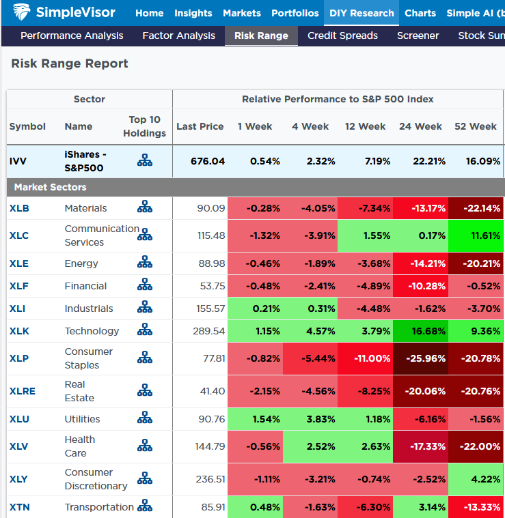Open Top 10 Holdings icon for XLB Materials

pyautogui.click(x=144, y=207)
